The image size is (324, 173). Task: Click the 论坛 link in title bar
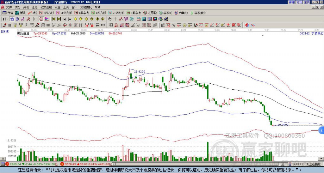[299, 2]
